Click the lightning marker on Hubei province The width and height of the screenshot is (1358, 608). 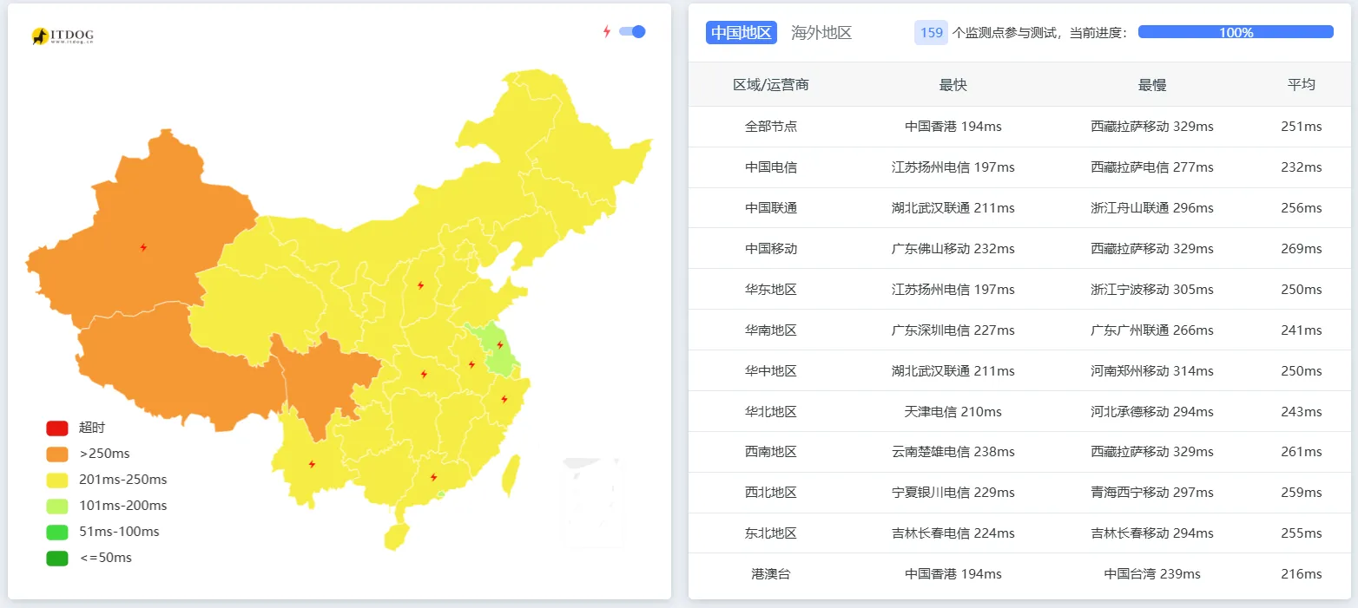click(x=425, y=374)
